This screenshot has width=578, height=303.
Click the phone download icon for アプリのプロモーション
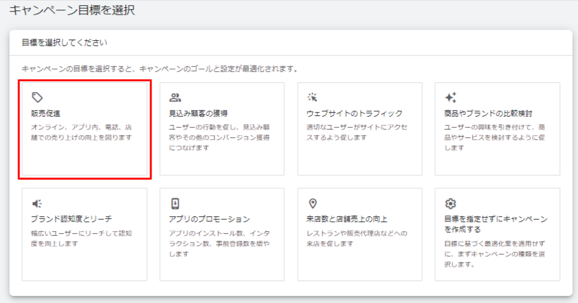tap(175, 204)
